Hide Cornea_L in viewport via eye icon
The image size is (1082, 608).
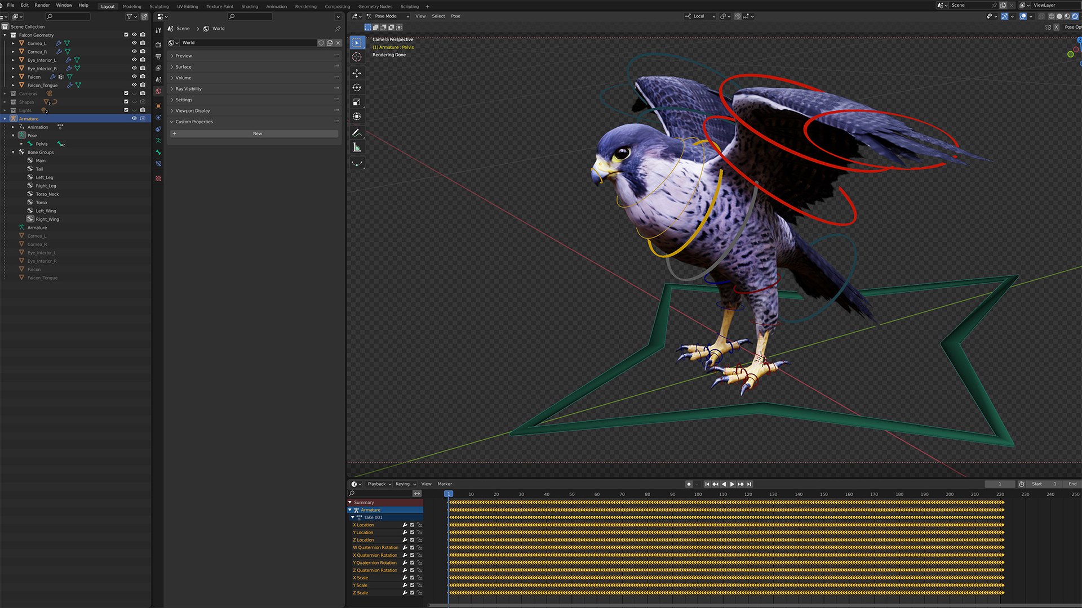tap(134, 43)
